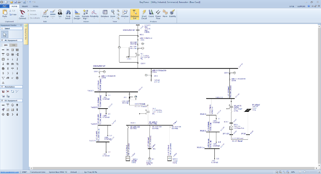Open the Change pencil tool
This screenshot has height=174, width=321.
click(x=45, y=13)
